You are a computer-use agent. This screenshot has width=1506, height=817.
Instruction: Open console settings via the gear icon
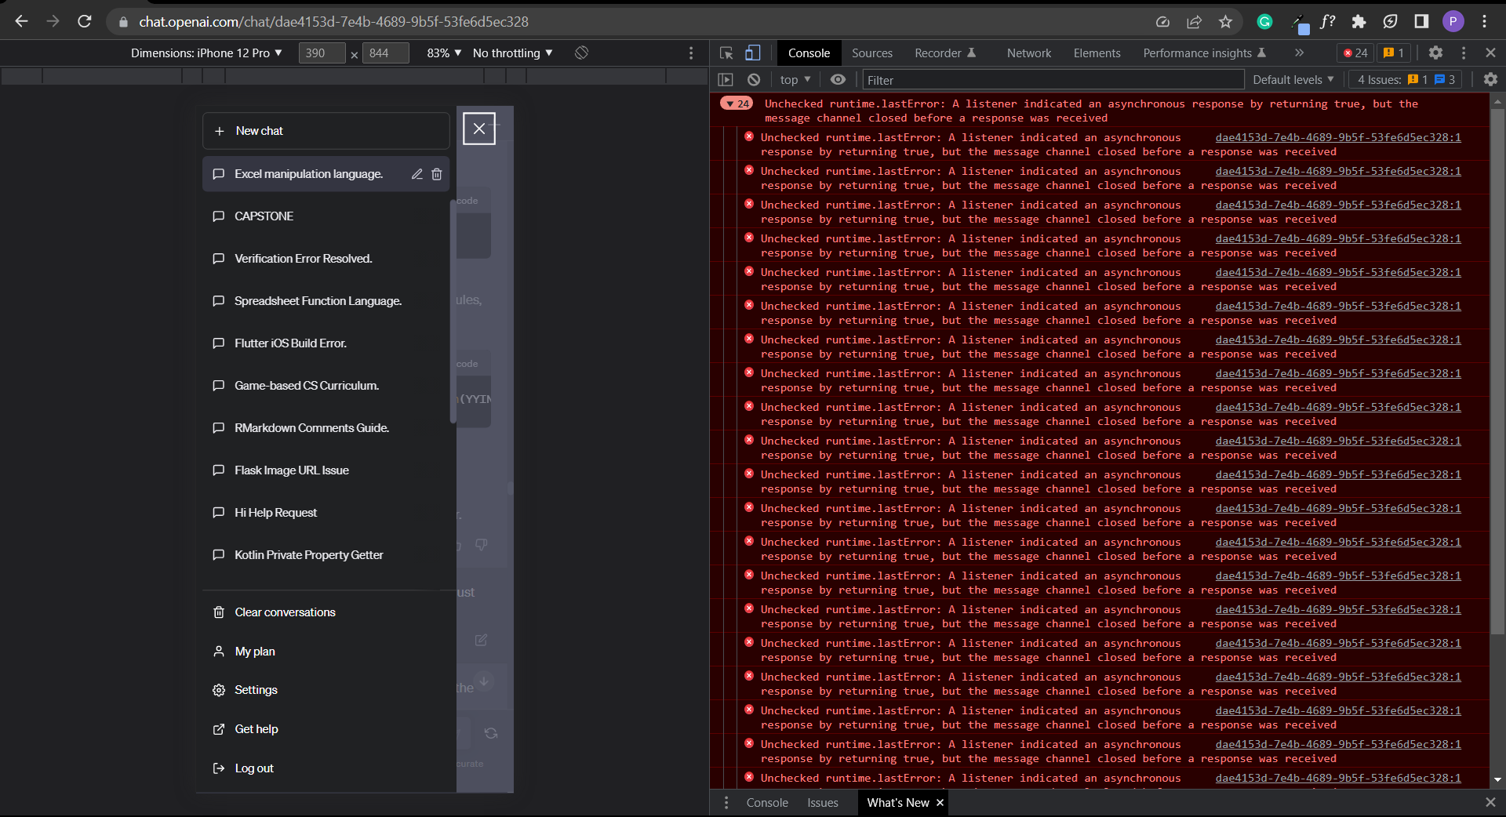tap(1490, 79)
